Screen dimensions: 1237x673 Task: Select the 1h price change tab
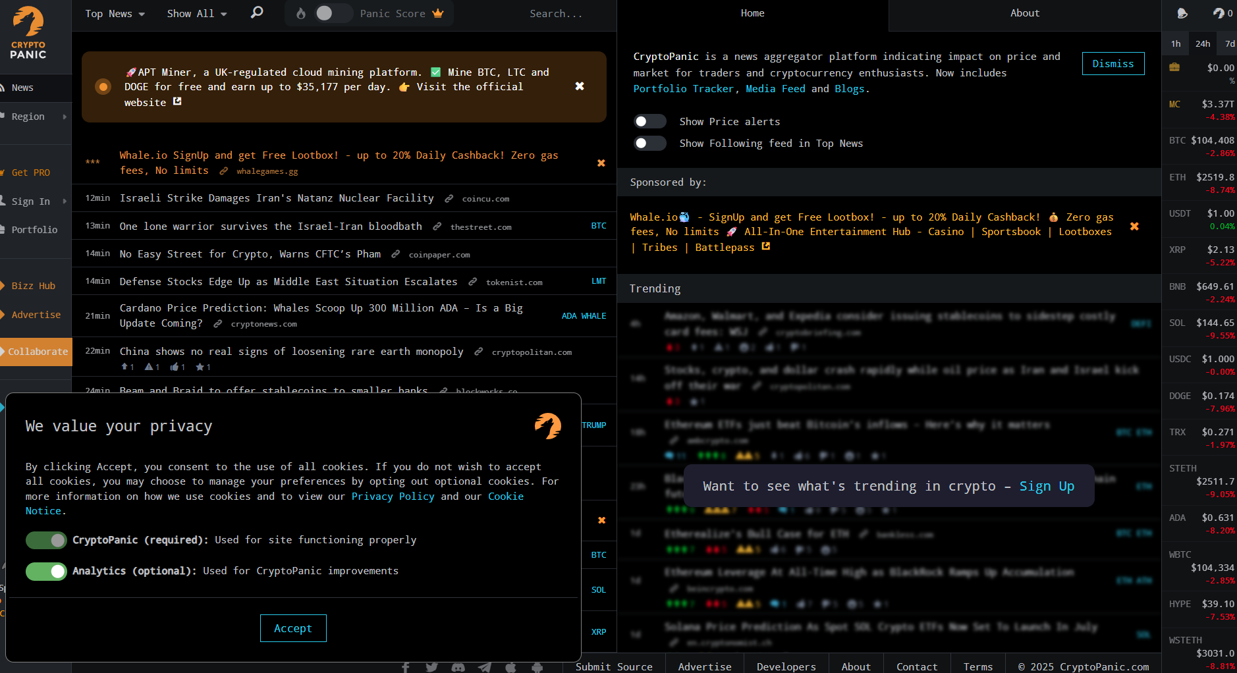pyautogui.click(x=1175, y=43)
